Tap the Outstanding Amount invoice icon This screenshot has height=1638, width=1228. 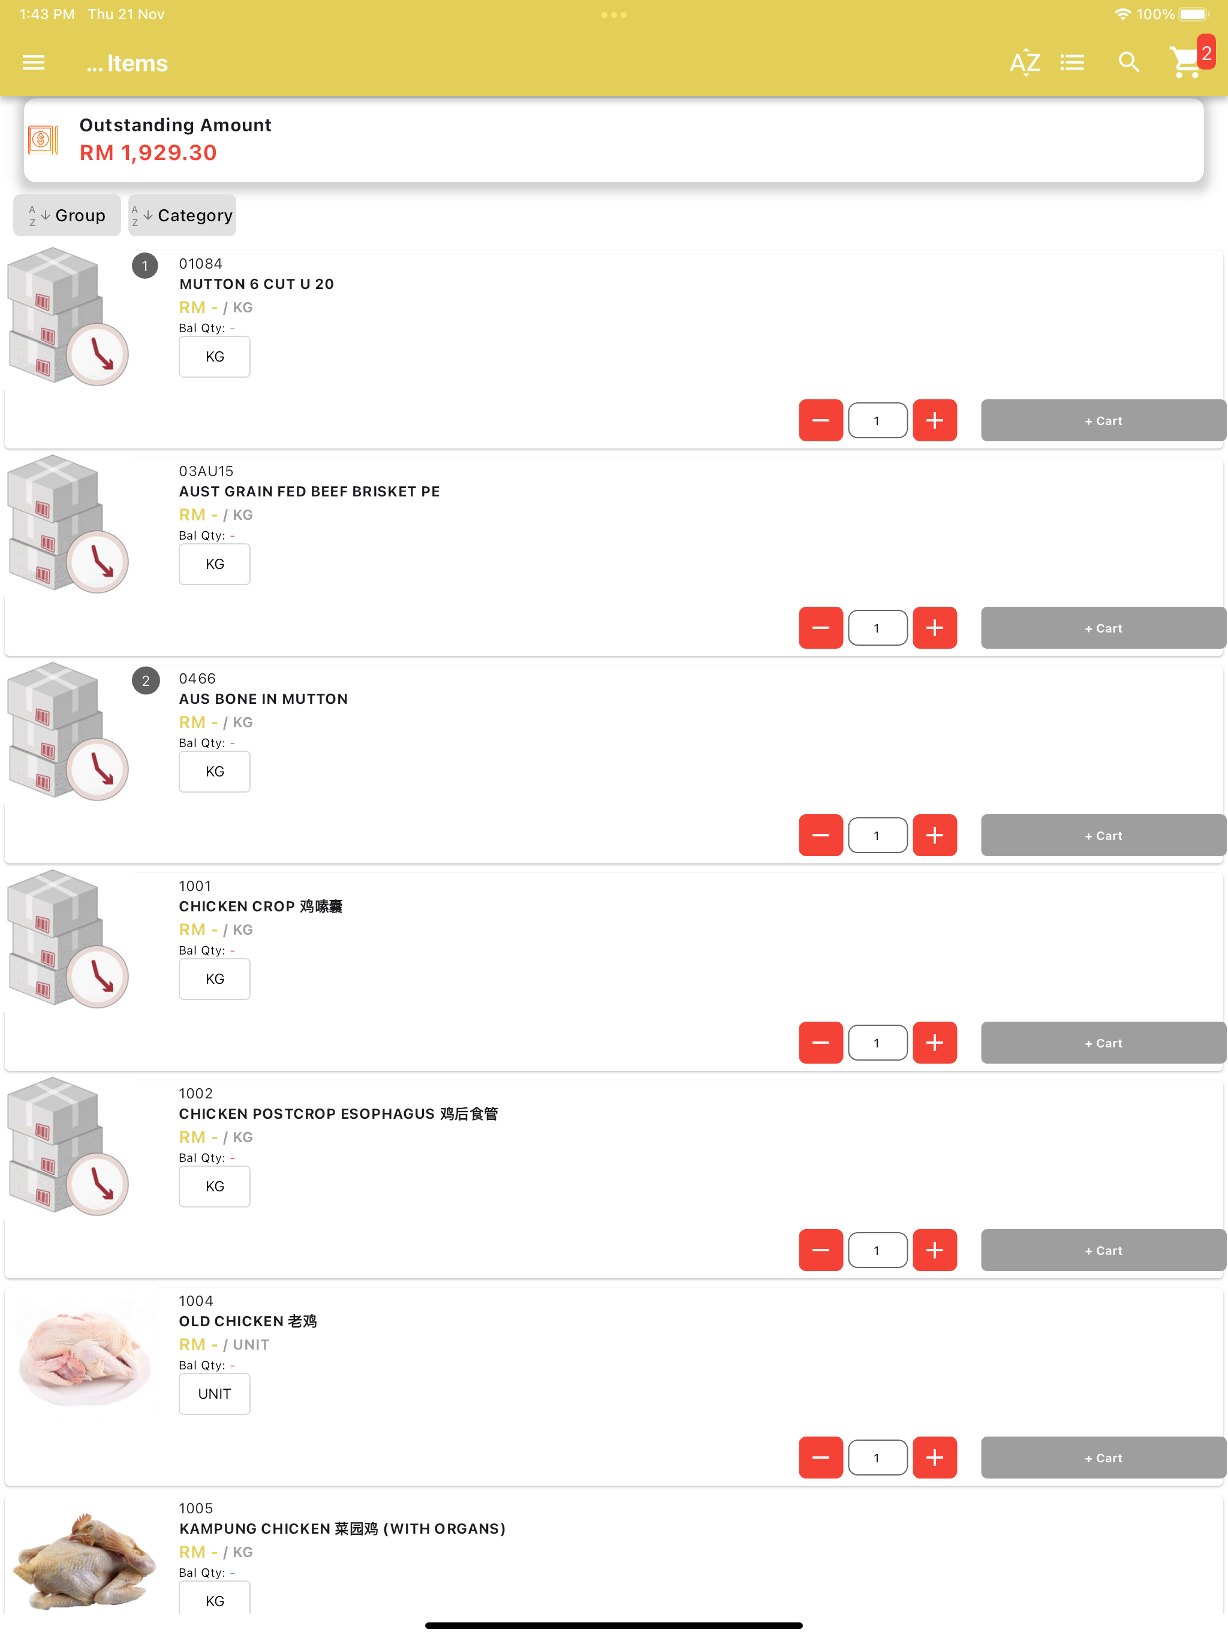pos(43,139)
